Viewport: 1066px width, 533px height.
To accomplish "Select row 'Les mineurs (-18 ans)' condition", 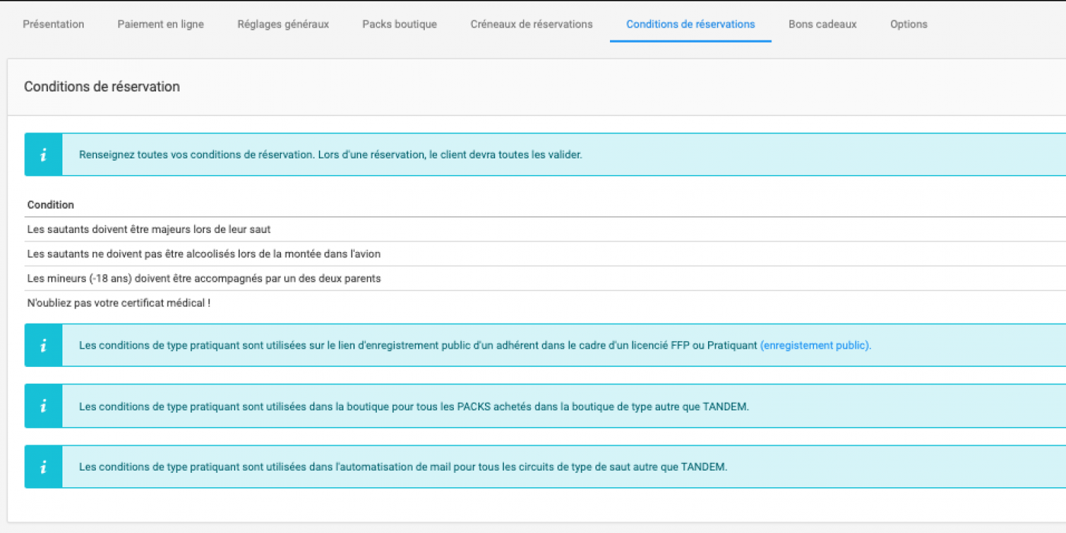I will pos(545,279).
